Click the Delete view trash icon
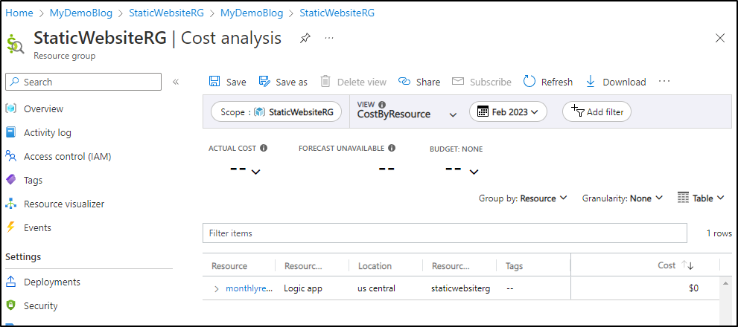The image size is (738, 327). (x=325, y=81)
